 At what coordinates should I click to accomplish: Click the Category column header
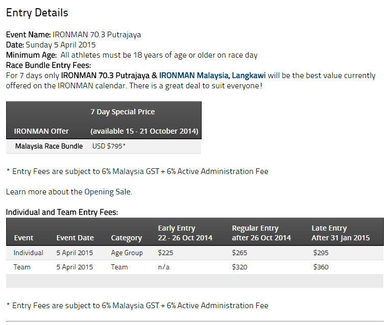127,238
